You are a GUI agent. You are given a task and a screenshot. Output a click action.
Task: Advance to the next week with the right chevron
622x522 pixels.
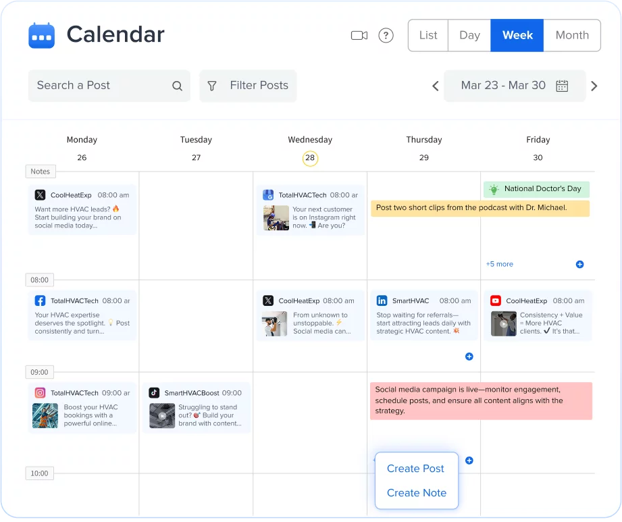(594, 86)
